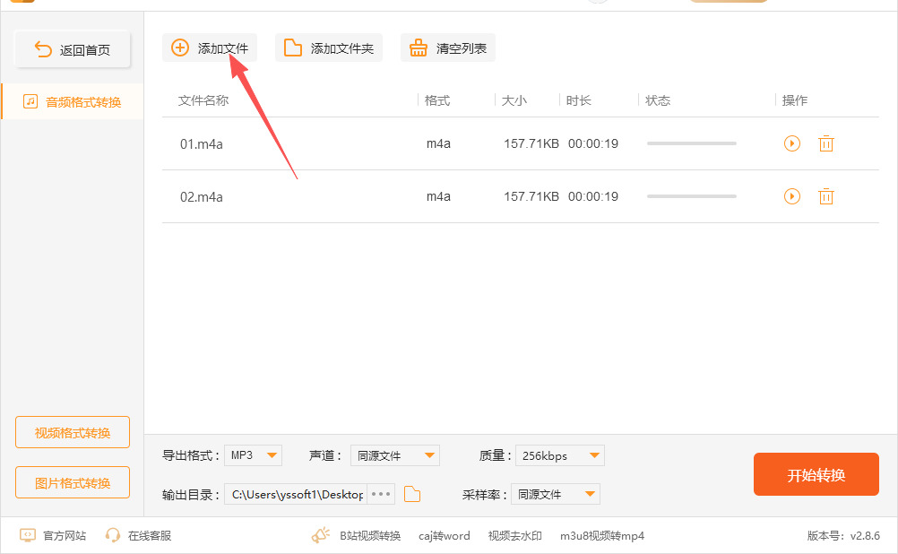Play the 02.m4a file
This screenshot has height=554, width=898.
pos(792,196)
